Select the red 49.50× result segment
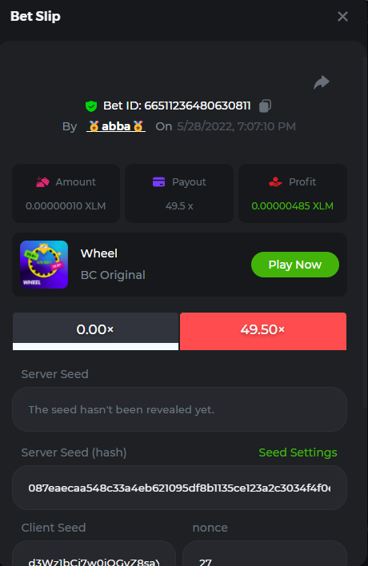368x566 pixels. [x=263, y=331]
